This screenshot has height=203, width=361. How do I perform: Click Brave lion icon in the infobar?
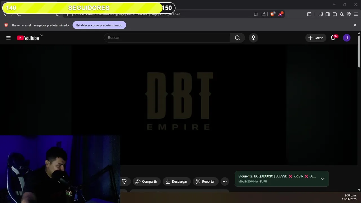[x=6, y=25]
